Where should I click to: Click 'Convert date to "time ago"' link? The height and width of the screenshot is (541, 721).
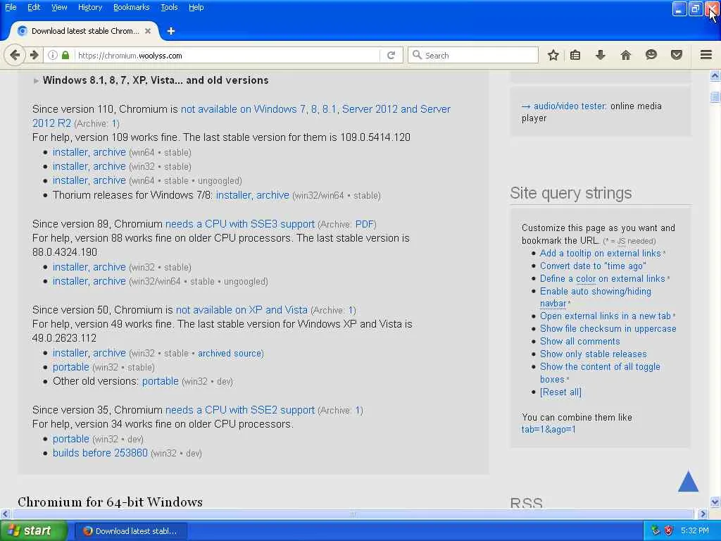point(593,266)
